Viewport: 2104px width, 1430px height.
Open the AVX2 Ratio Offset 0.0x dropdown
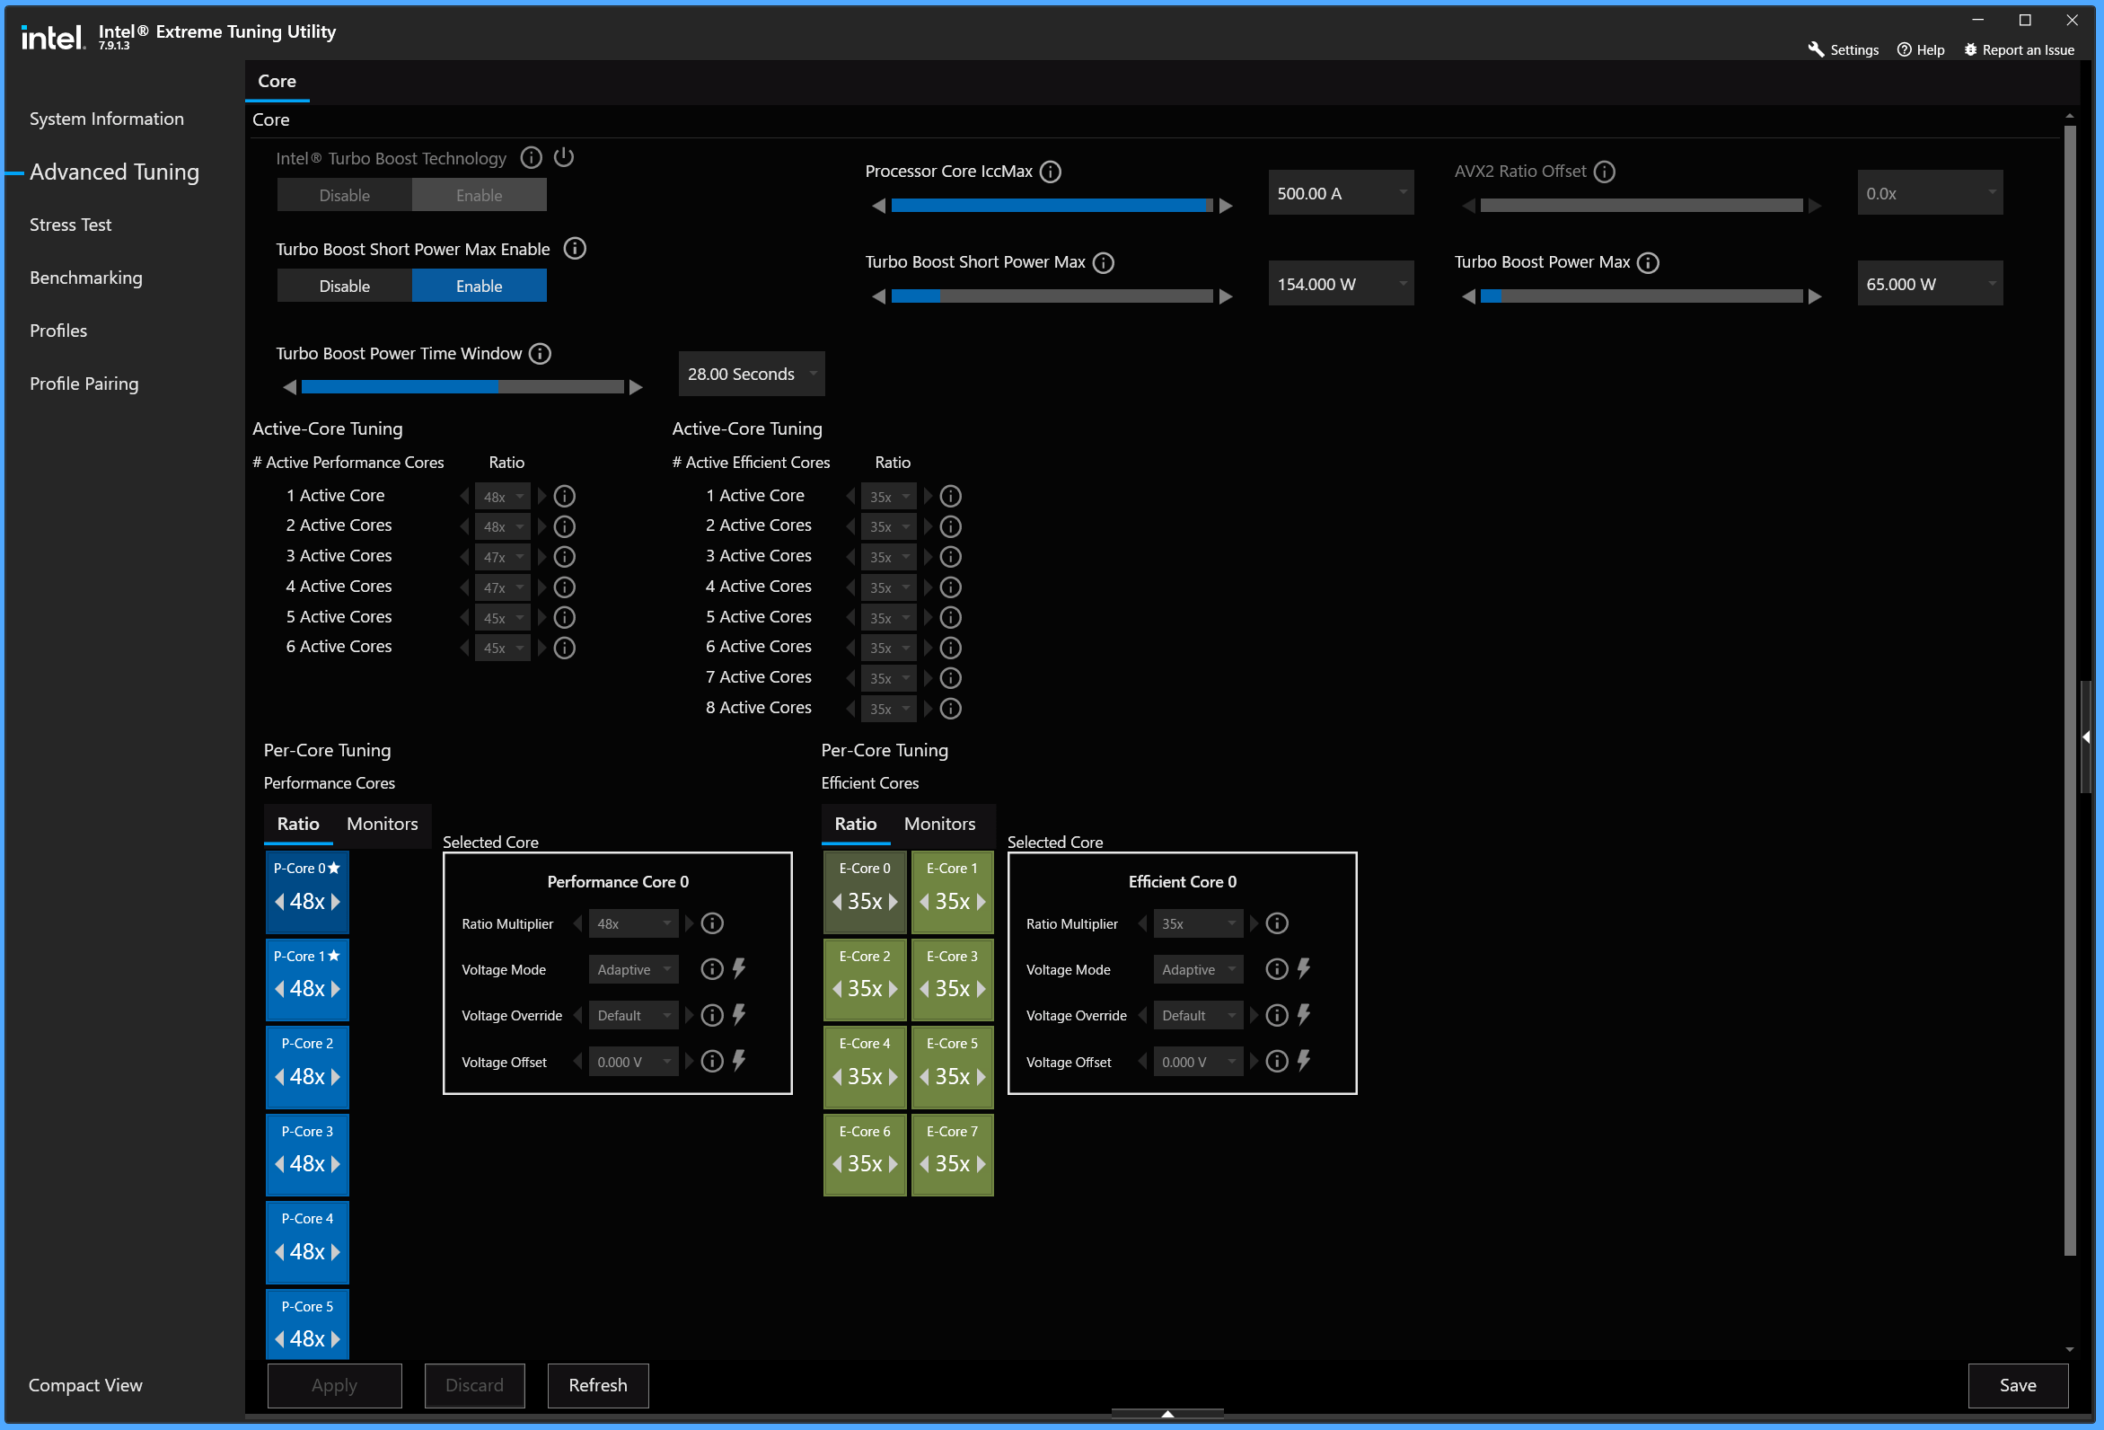point(1930,193)
